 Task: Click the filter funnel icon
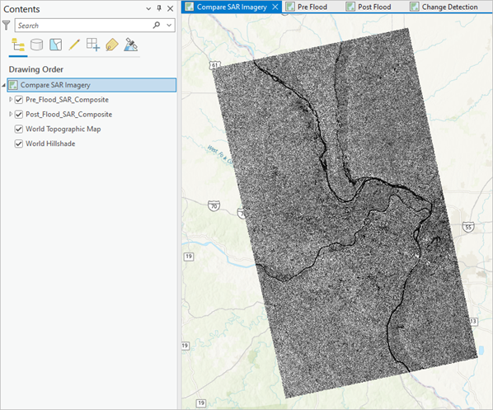[7, 26]
